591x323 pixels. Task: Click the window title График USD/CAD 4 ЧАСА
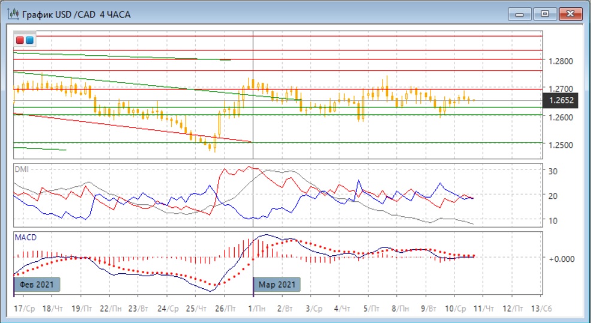click(x=76, y=14)
